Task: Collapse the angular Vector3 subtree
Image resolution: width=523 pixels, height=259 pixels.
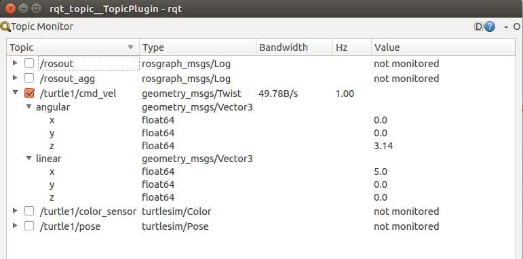Action: (x=29, y=106)
